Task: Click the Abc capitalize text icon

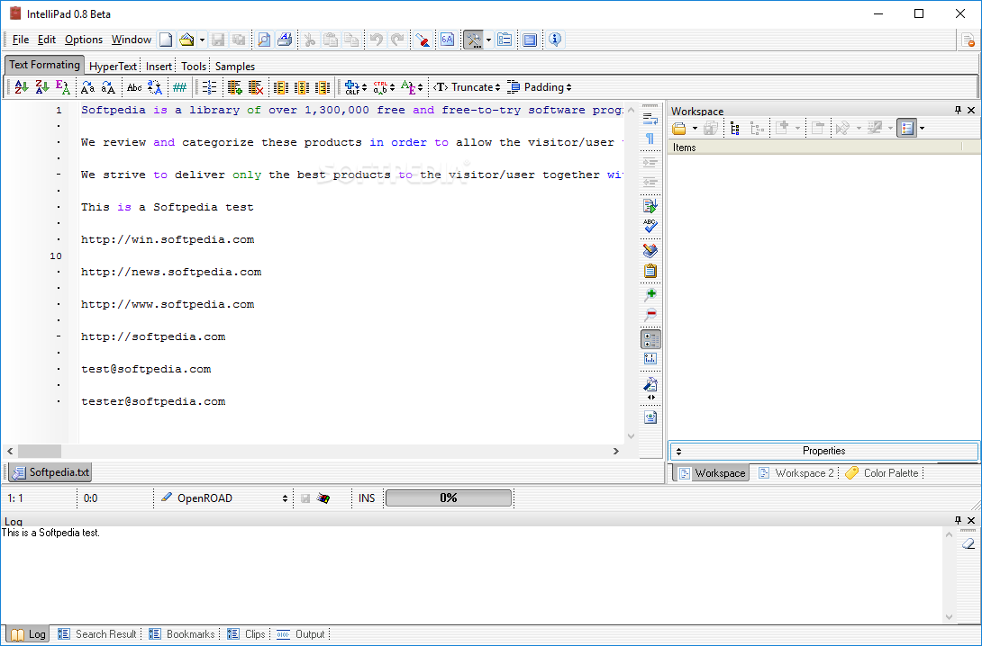Action: tap(134, 87)
